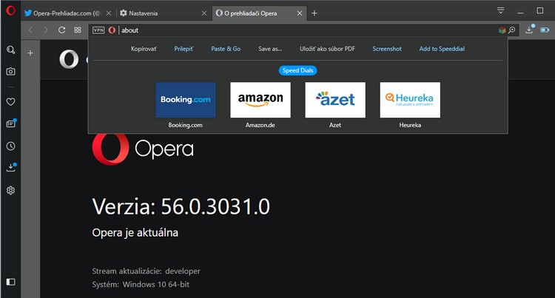Image resolution: width=555 pixels, height=298 pixels.
Task: Open the snapshot camera in sidebar
Action: click(x=10, y=72)
